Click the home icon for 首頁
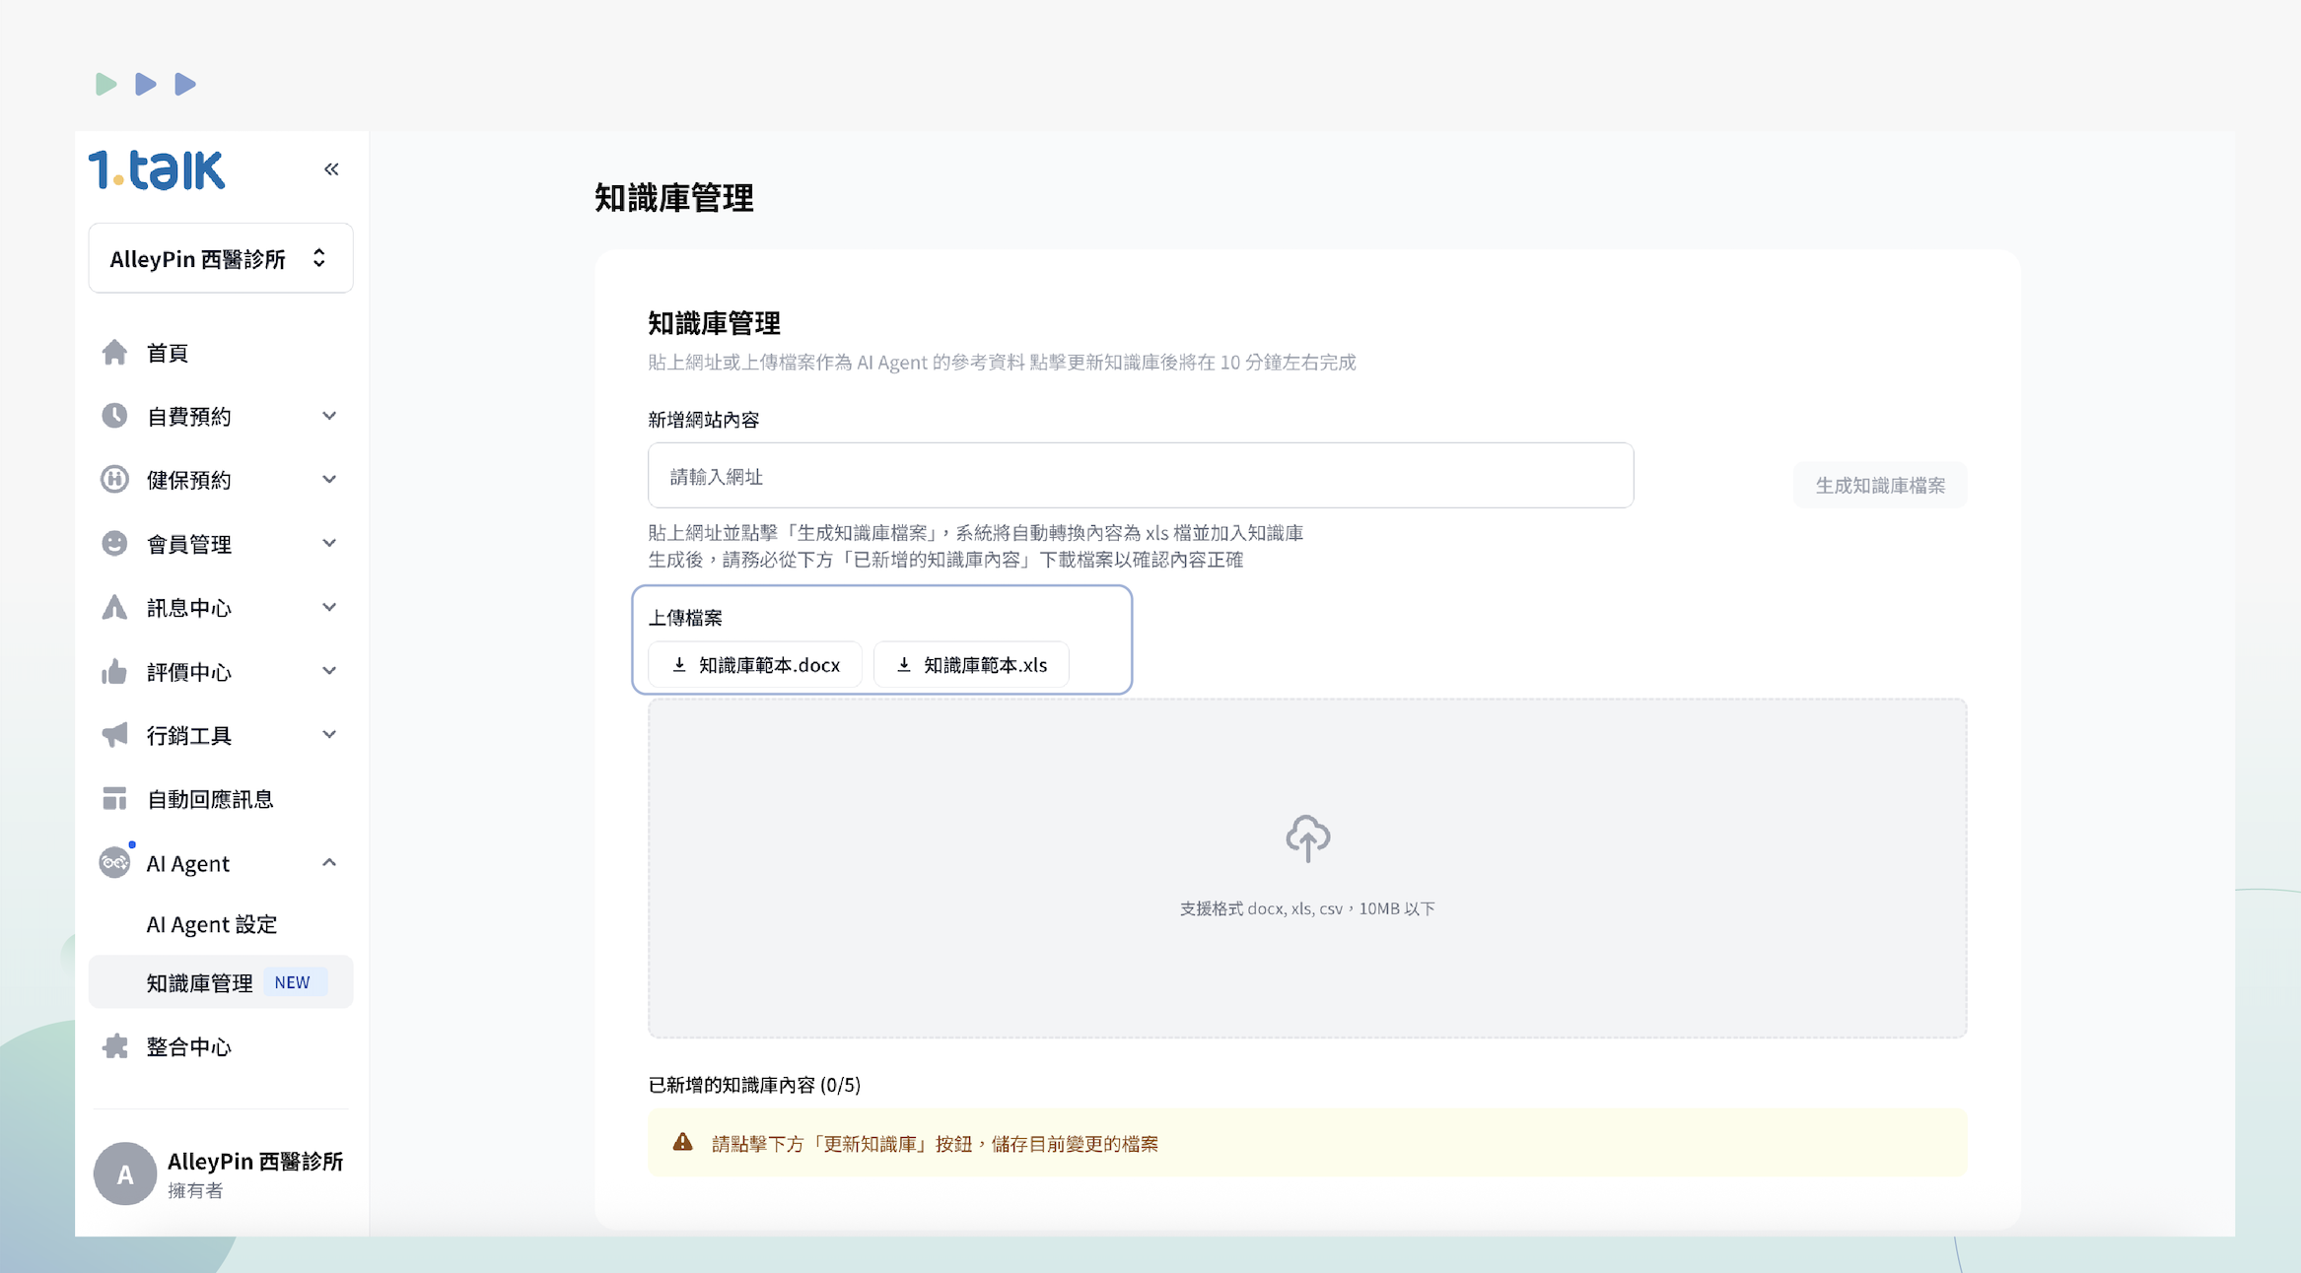Image resolution: width=2301 pixels, height=1273 pixels. [114, 353]
